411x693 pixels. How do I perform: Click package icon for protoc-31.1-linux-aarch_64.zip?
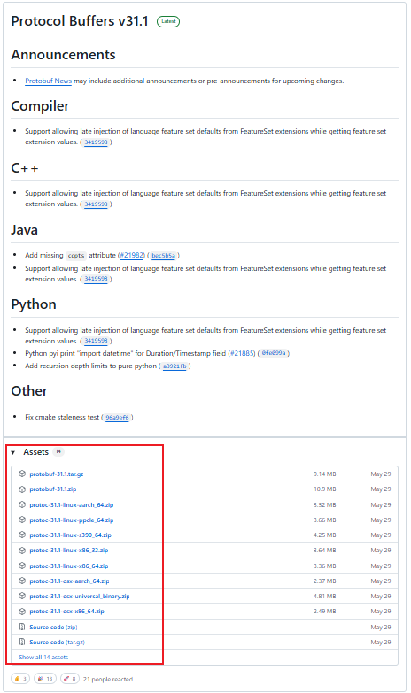coord(22,504)
